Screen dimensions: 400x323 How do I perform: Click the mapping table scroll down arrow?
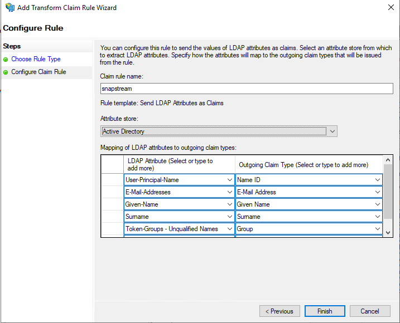388,232
